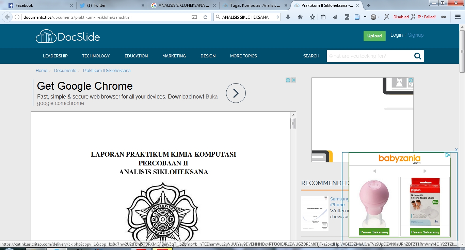Image resolution: width=465 pixels, height=250 pixels.
Task: Bookmark this page with star icon
Action: [312, 17]
